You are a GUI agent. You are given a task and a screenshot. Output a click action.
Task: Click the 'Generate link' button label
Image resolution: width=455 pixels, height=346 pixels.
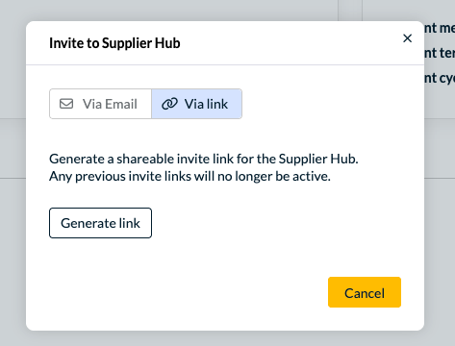pyautogui.click(x=100, y=223)
